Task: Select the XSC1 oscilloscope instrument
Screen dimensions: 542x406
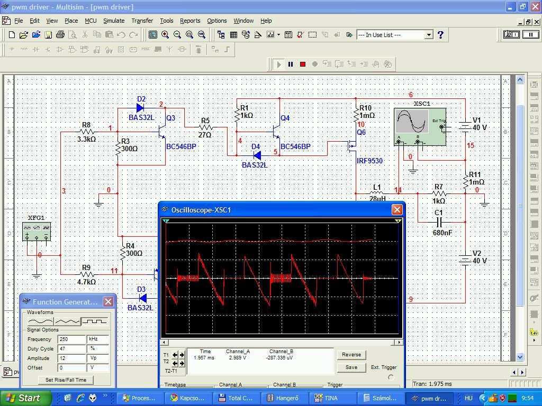Action: 420,126
